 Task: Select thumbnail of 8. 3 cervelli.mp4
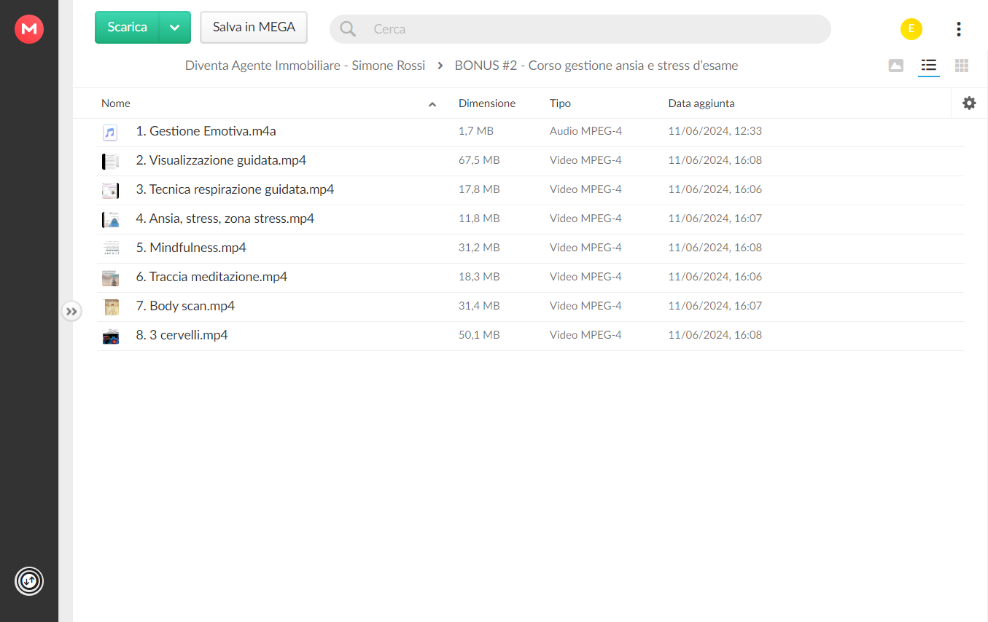click(110, 336)
